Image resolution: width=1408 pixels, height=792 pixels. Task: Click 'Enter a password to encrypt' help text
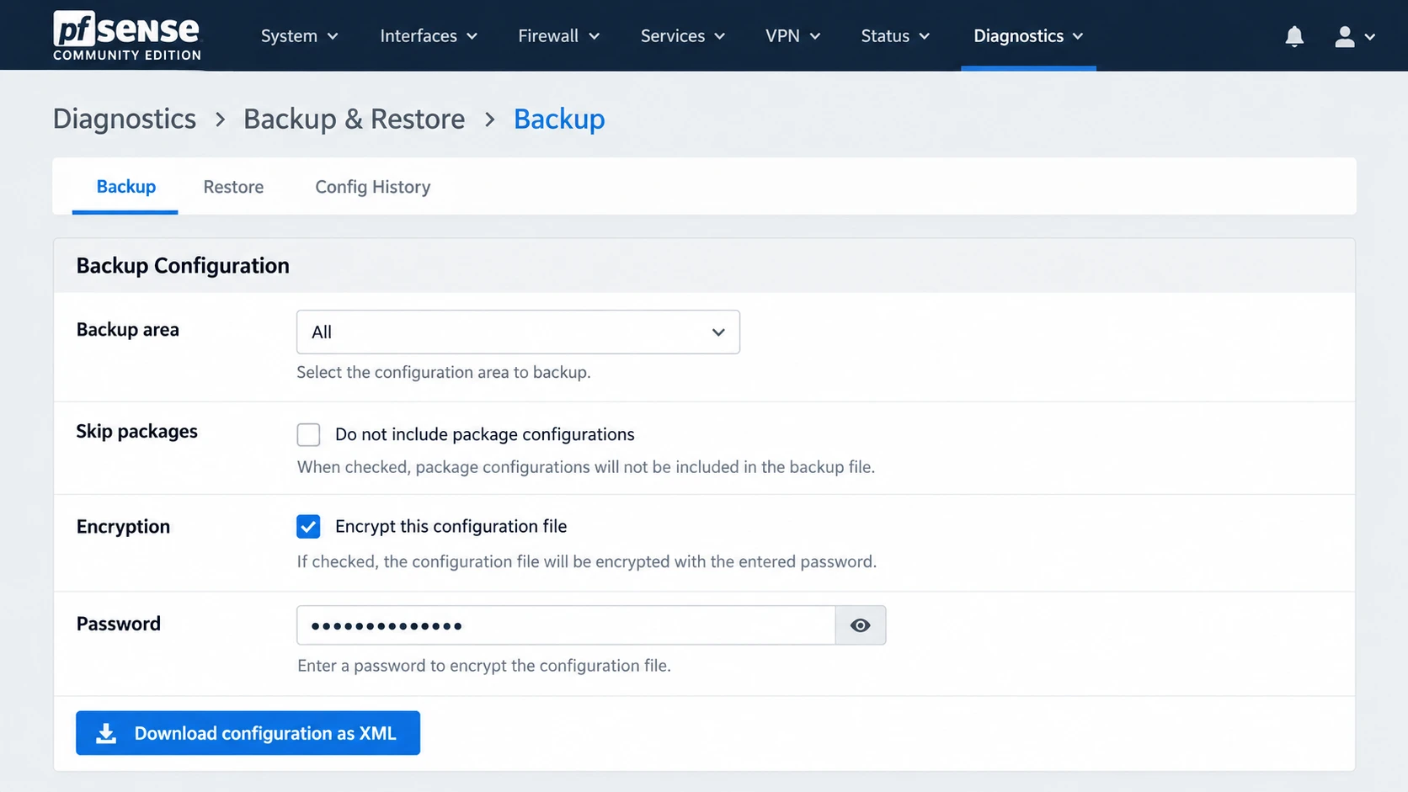pyautogui.click(x=484, y=666)
